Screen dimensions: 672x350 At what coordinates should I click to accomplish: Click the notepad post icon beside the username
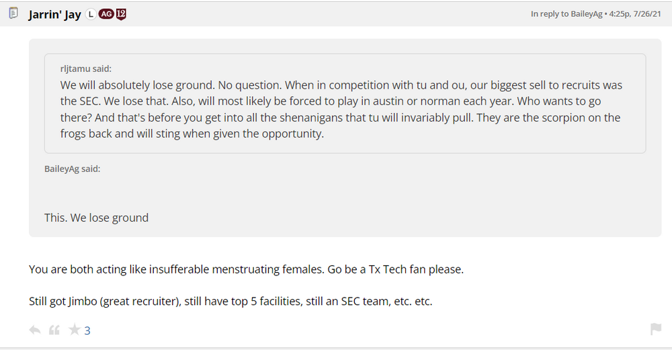[x=13, y=13]
